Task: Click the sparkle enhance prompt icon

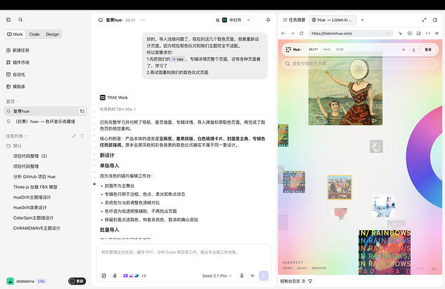Action: (x=253, y=275)
